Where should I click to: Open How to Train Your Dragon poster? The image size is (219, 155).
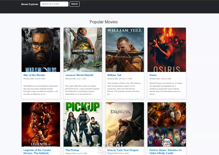125,124
